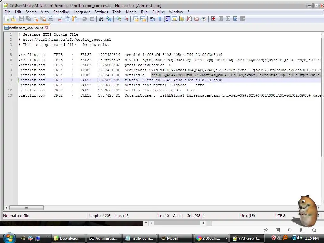
Task: Click the Undo arrow icon
Action: coord(84,19)
